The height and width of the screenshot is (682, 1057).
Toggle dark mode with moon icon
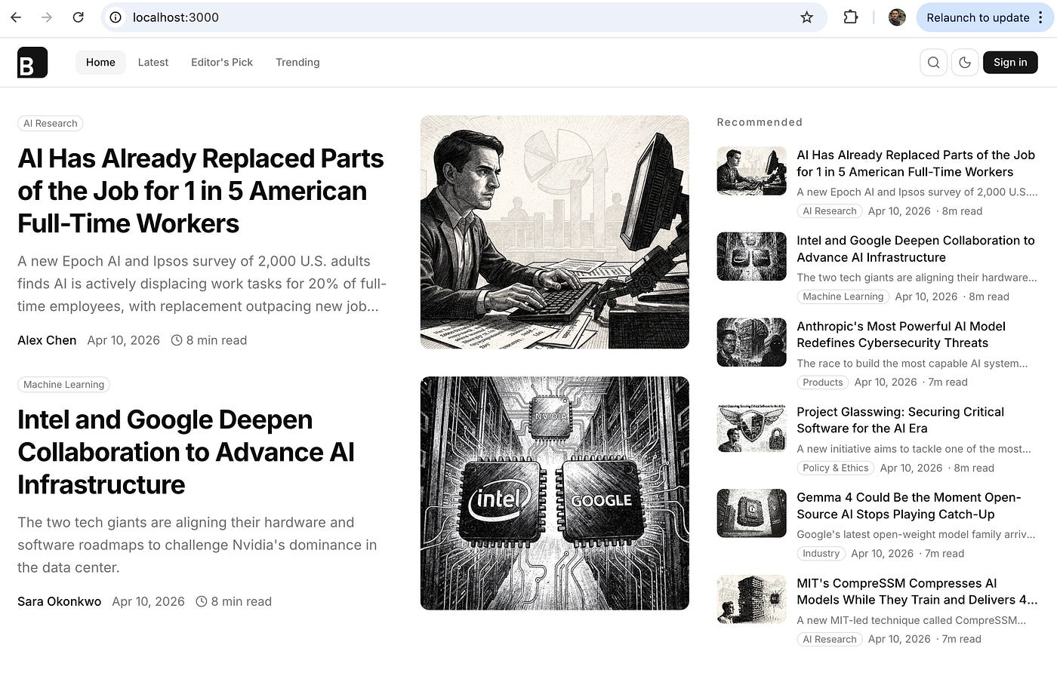point(965,63)
